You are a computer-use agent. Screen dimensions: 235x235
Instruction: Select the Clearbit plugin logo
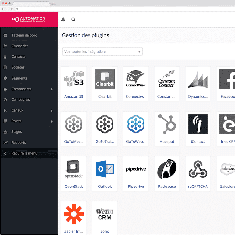(105, 79)
